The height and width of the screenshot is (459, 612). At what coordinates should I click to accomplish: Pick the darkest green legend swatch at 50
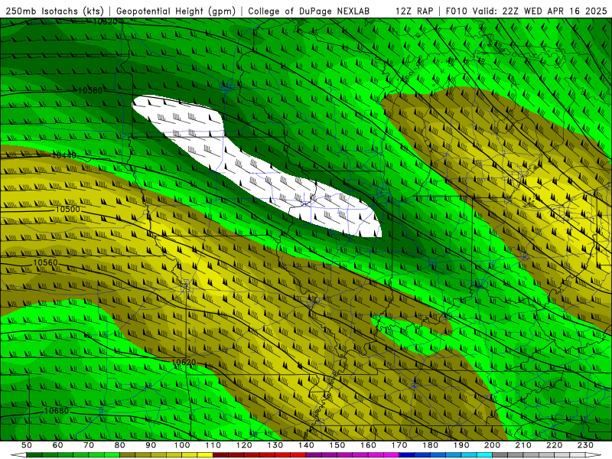(34, 455)
